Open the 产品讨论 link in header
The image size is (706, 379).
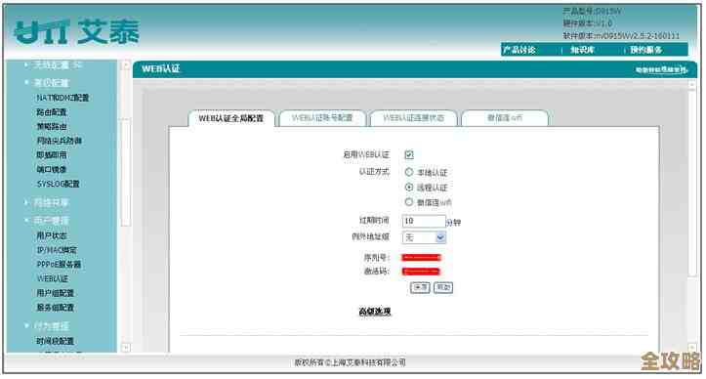pyautogui.click(x=519, y=50)
